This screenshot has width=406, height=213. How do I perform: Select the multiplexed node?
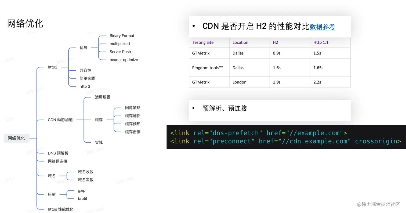[120, 44]
